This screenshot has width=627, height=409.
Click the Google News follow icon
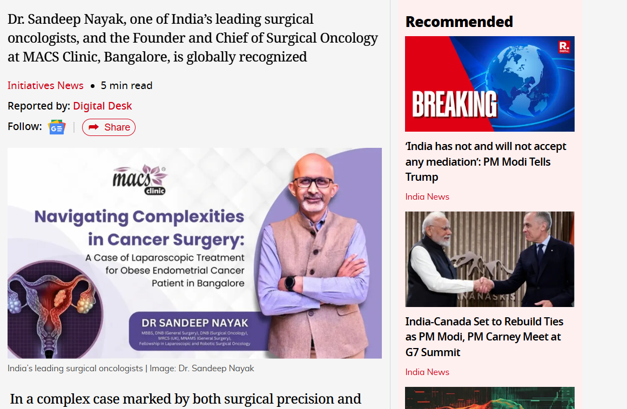[x=57, y=127]
